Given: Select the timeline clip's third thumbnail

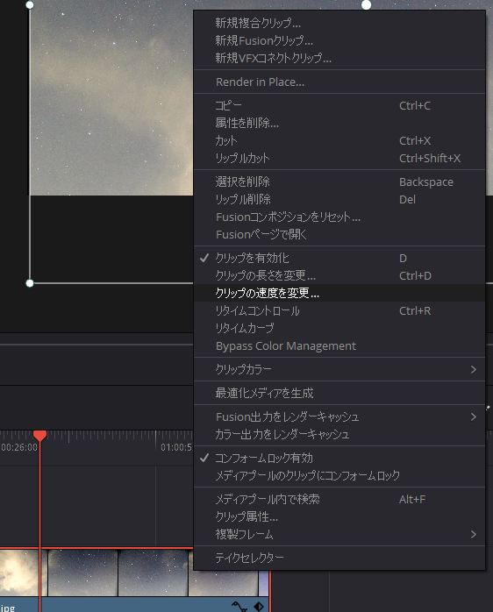Looking at the screenshot, I should point(154,573).
